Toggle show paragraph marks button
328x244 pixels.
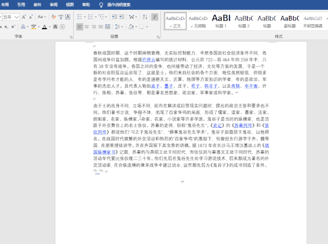155,17
